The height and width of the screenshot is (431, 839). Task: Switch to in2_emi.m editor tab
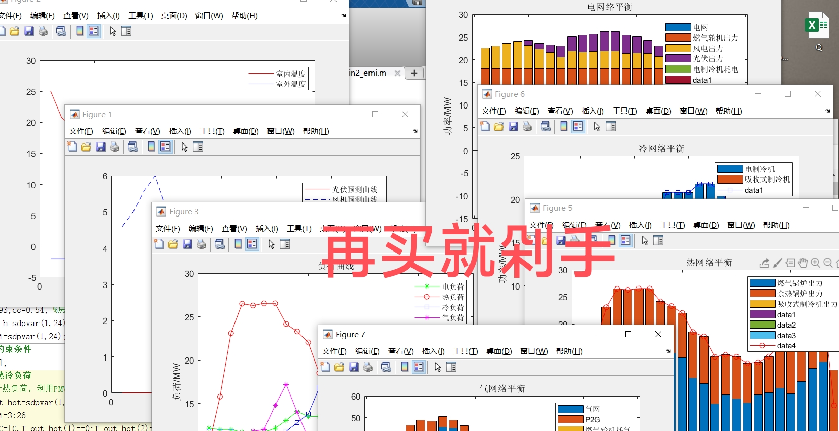click(367, 73)
